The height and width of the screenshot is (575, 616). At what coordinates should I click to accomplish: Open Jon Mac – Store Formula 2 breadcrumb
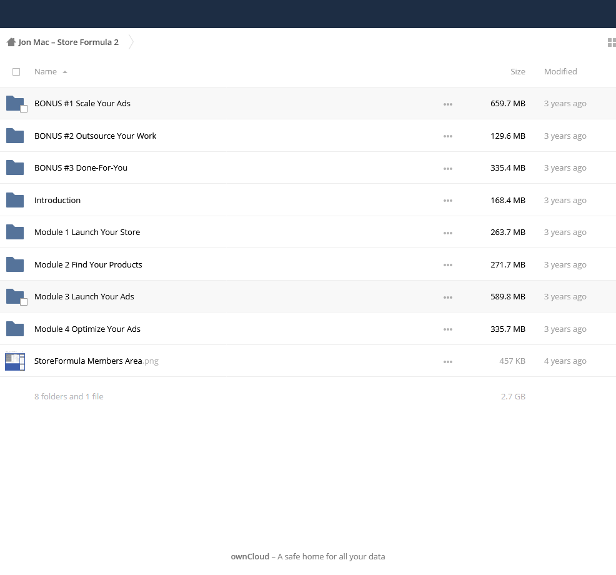(68, 42)
